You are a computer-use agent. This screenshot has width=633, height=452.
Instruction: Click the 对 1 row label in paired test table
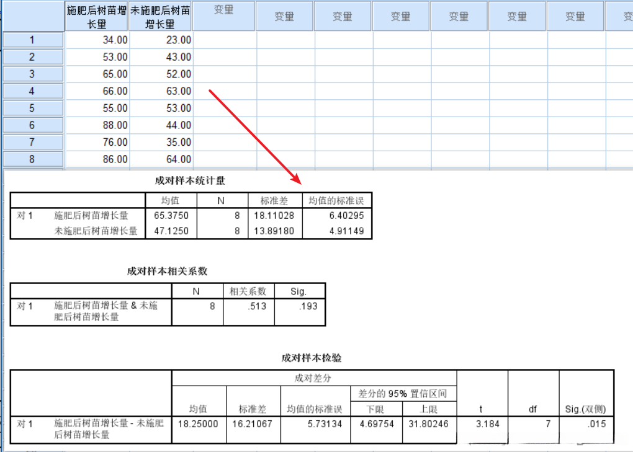[x=25, y=425]
